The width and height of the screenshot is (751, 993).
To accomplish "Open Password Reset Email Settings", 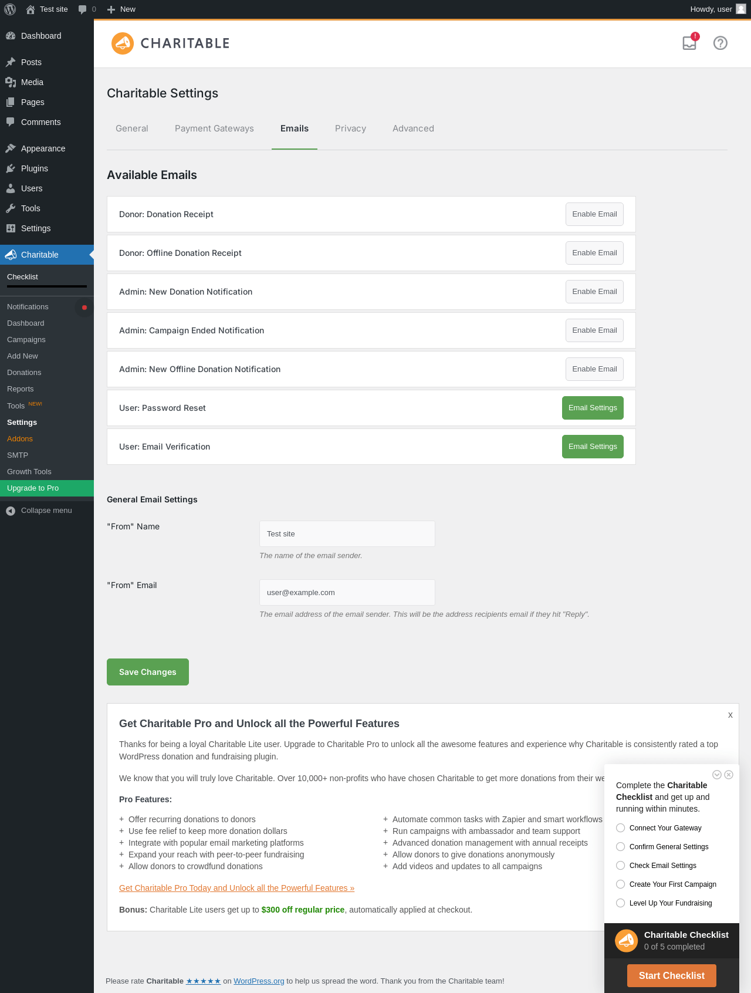I will tap(593, 408).
